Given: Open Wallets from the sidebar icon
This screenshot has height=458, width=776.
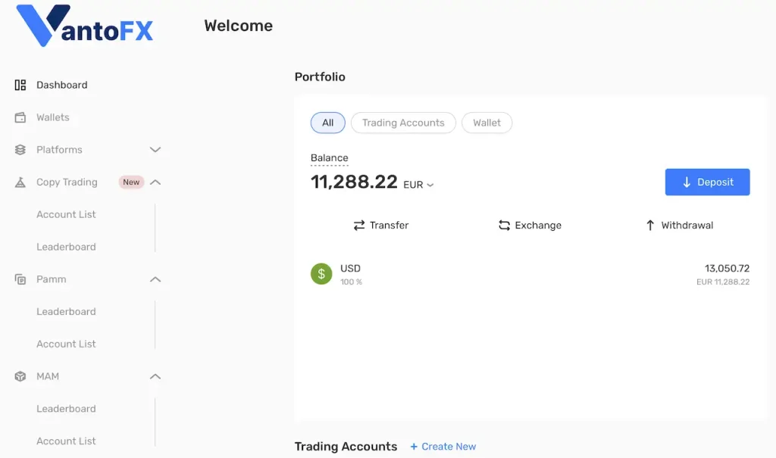Looking at the screenshot, I should click(x=20, y=117).
